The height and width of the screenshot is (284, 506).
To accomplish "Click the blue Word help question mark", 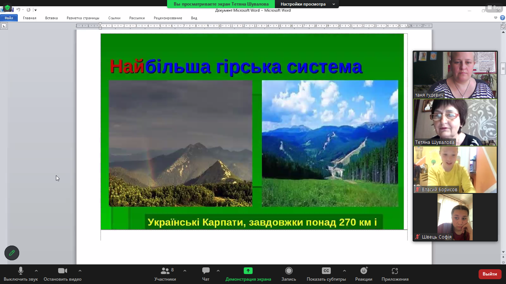I will tap(503, 18).
